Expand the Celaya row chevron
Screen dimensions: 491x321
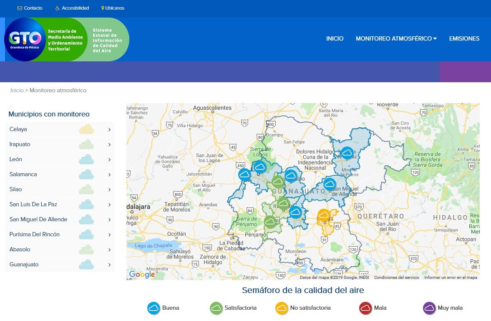coord(109,129)
